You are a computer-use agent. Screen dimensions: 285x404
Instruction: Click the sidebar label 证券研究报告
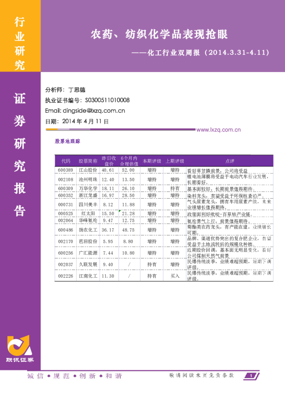[20, 154]
